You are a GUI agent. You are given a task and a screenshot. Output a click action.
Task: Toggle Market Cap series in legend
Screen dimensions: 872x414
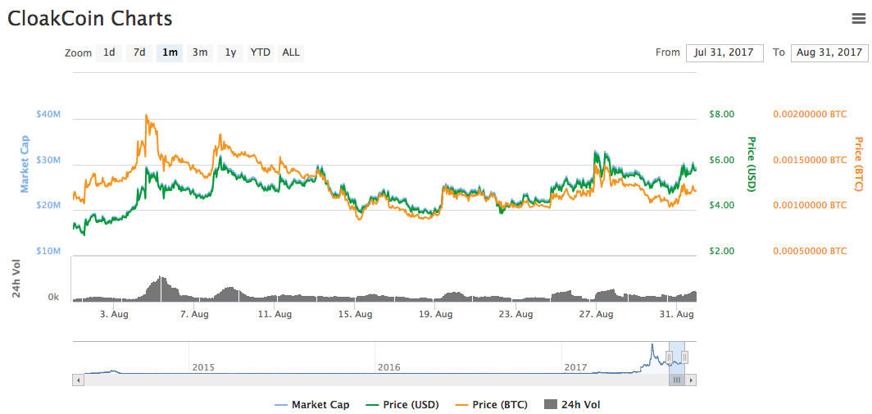tap(312, 404)
